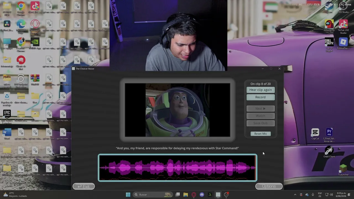Launch Among Us desktop icon
354x199 pixels.
point(329,26)
